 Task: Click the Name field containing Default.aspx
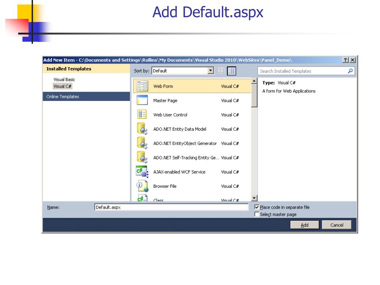click(x=171, y=207)
